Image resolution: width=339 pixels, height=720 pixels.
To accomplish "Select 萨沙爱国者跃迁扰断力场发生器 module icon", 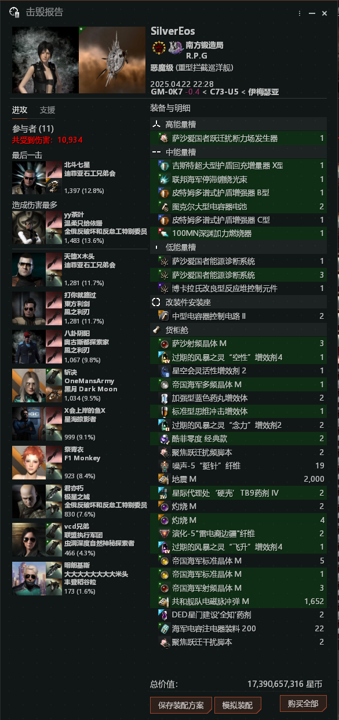I will coord(163,139).
